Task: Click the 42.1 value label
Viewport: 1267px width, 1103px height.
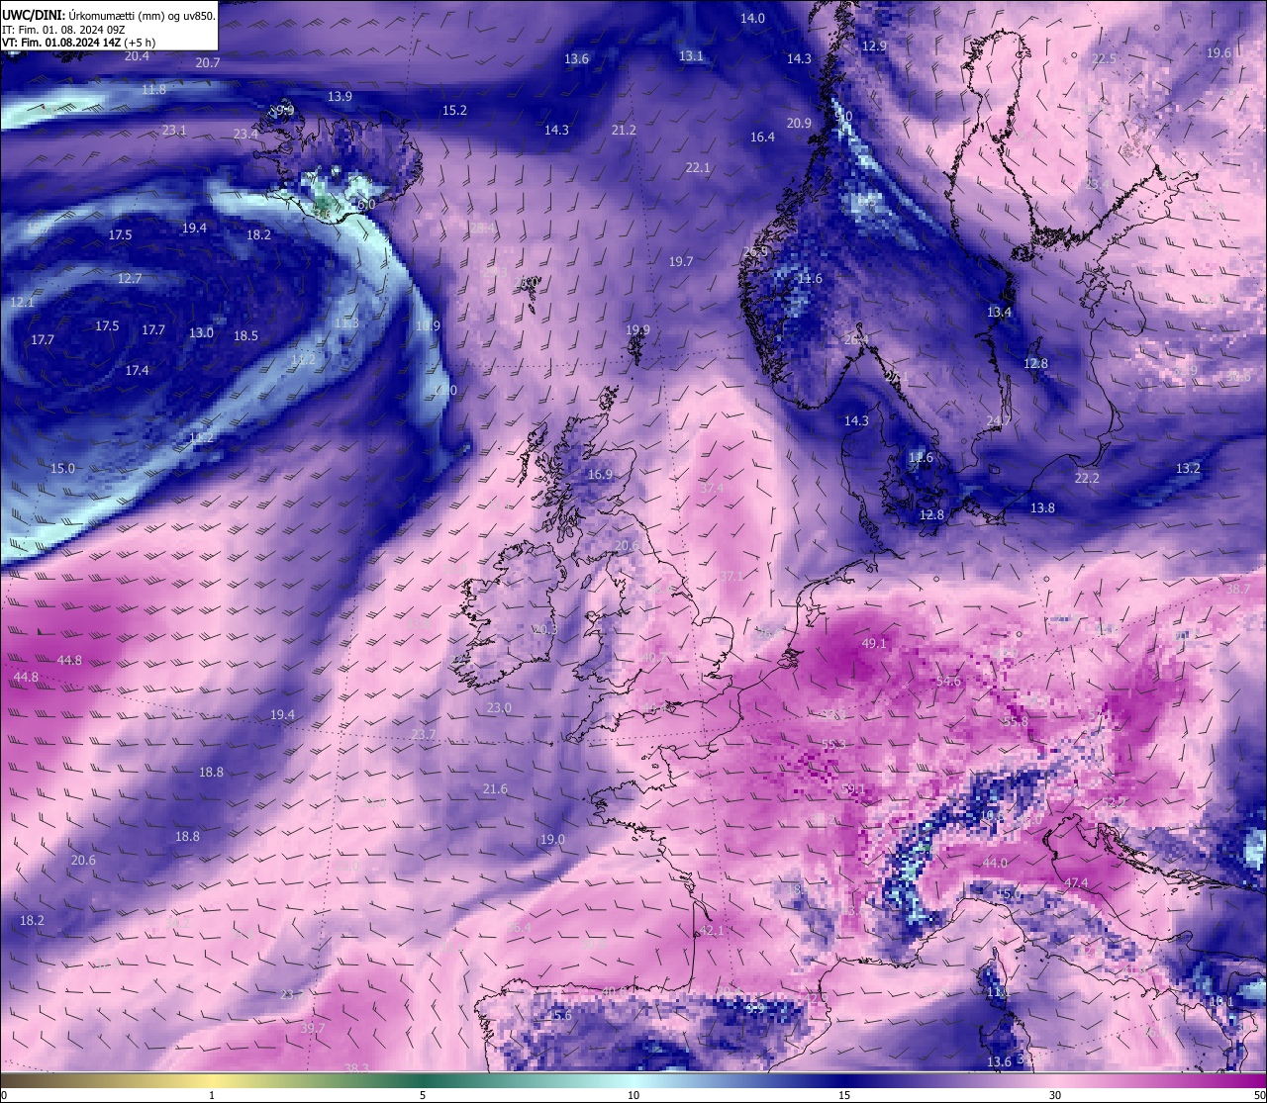Action: tap(712, 932)
